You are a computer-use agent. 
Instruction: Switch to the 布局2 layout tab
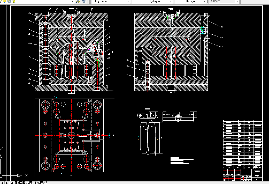click(x=41, y=183)
